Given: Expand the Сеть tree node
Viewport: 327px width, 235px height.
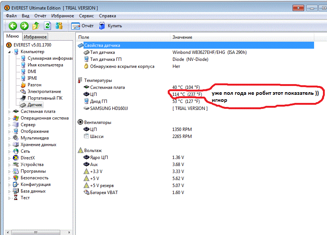Looking at the screenshot, I should 9,152.
